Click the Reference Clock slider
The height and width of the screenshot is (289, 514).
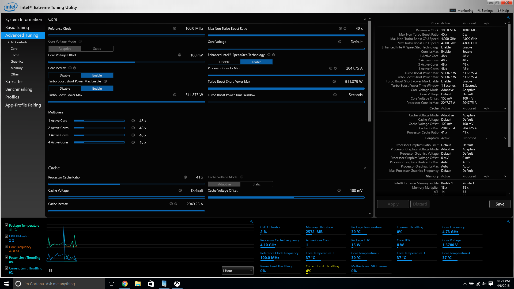pos(127,35)
